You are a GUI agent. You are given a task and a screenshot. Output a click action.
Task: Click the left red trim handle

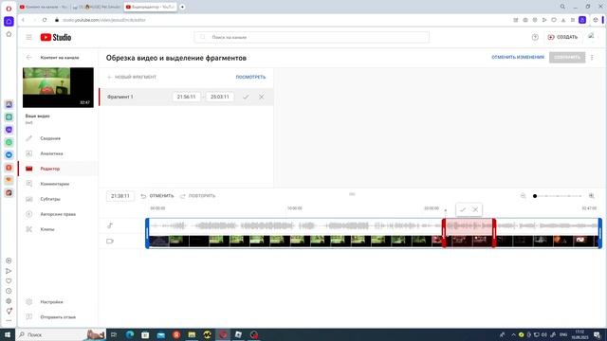point(444,233)
